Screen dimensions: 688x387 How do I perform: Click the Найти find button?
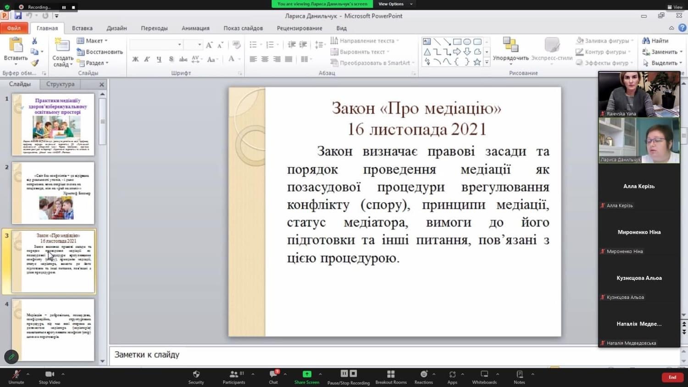click(x=655, y=41)
